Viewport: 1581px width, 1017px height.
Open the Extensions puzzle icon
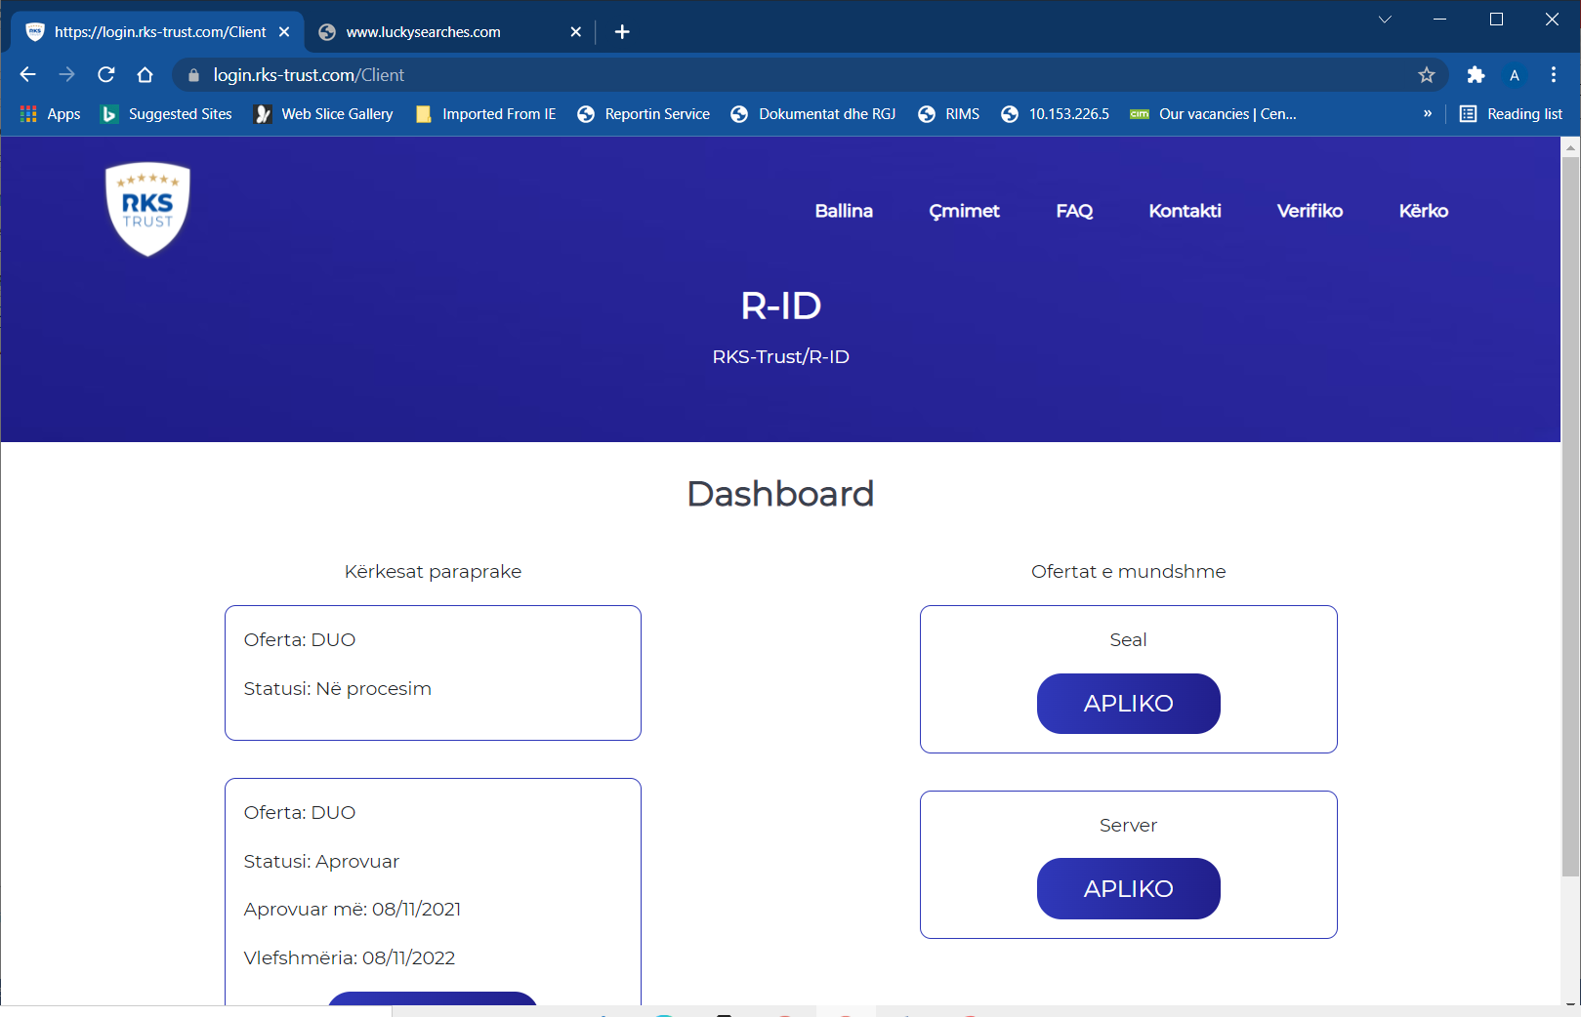pyautogui.click(x=1476, y=75)
